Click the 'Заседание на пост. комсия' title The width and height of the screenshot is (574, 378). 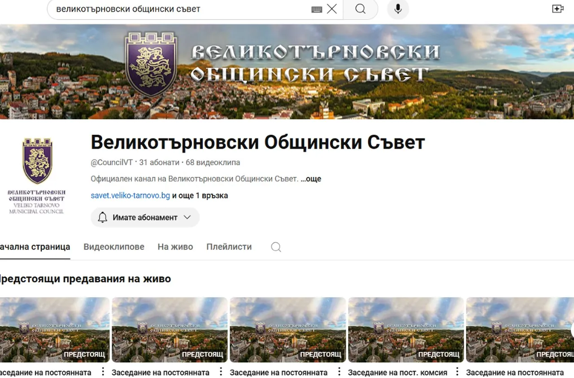click(398, 373)
